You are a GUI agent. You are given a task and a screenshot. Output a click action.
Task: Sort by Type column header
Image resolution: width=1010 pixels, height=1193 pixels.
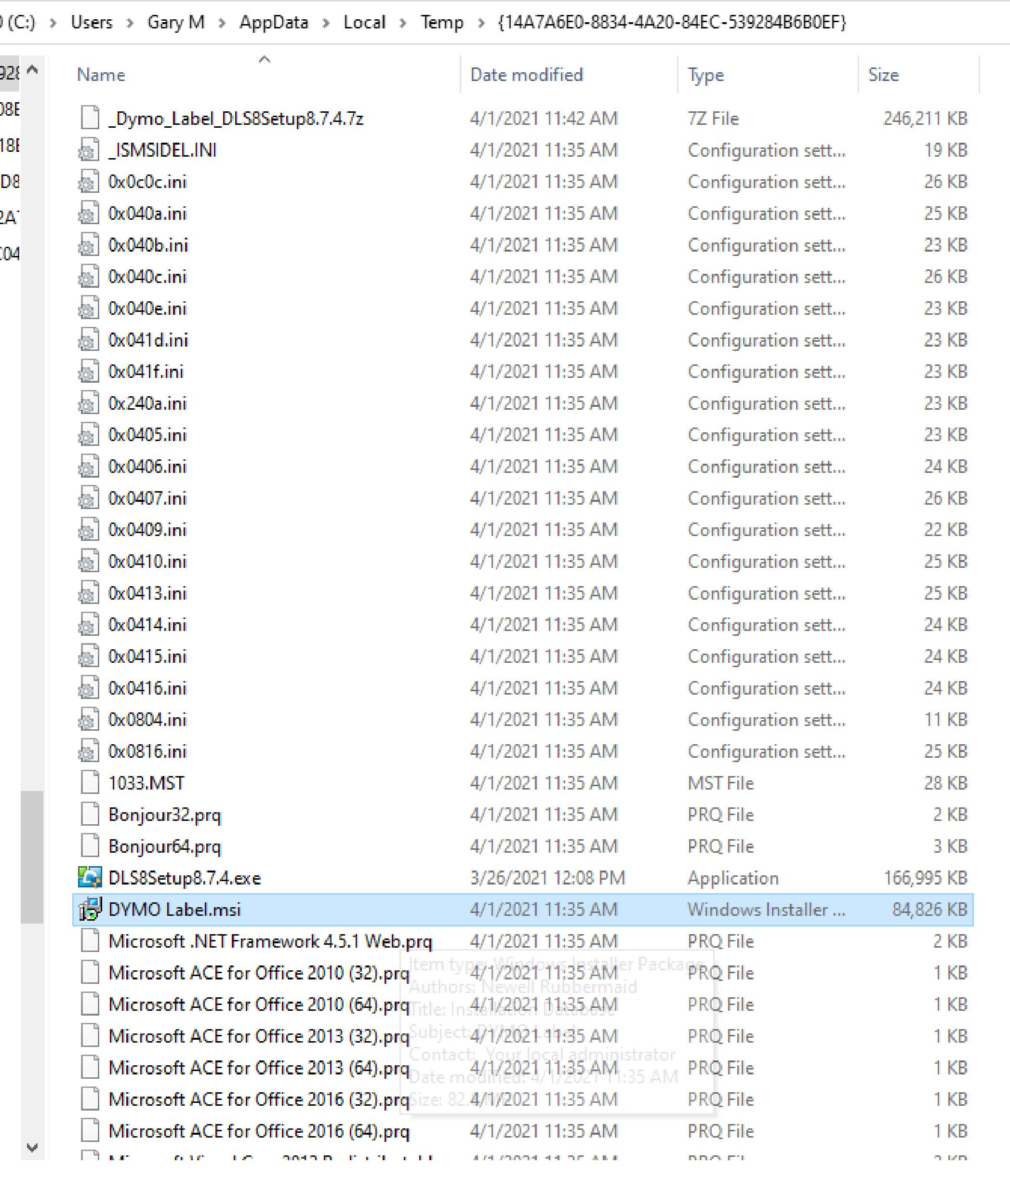(x=705, y=74)
